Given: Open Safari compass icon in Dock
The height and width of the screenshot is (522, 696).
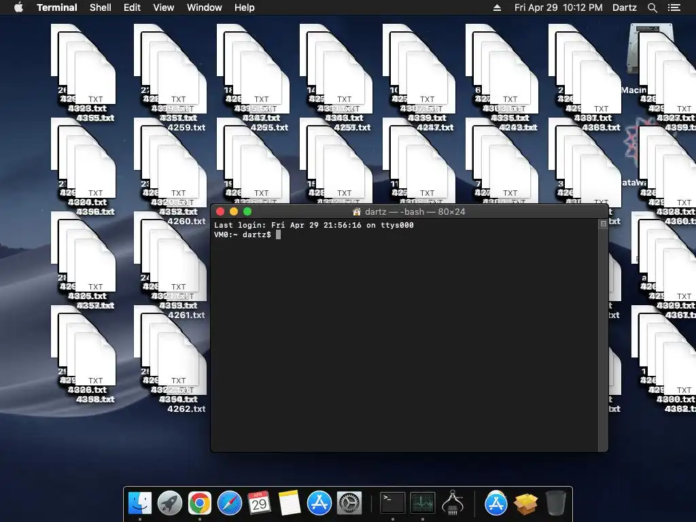Looking at the screenshot, I should tap(230, 504).
